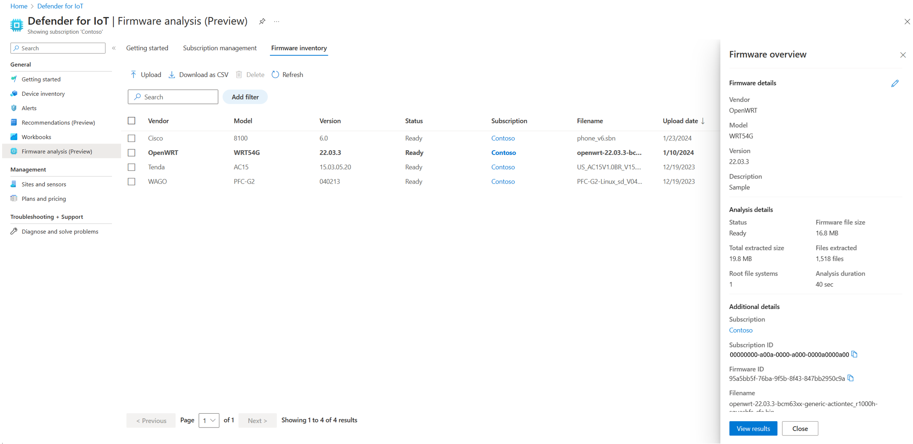Viewport: 913px width, 444px height.
Task: Sort table by Subscription column
Action: tap(509, 121)
